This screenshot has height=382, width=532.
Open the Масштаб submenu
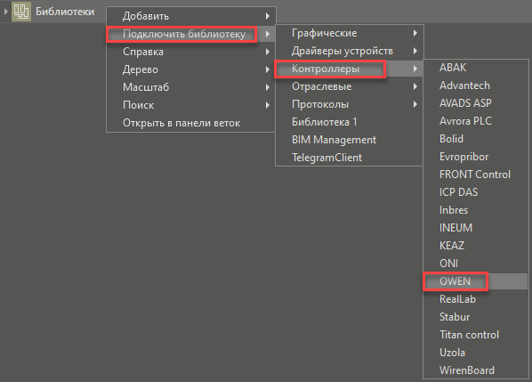190,87
